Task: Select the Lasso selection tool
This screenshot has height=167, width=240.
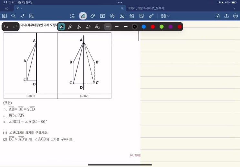Action: tap(72, 16)
